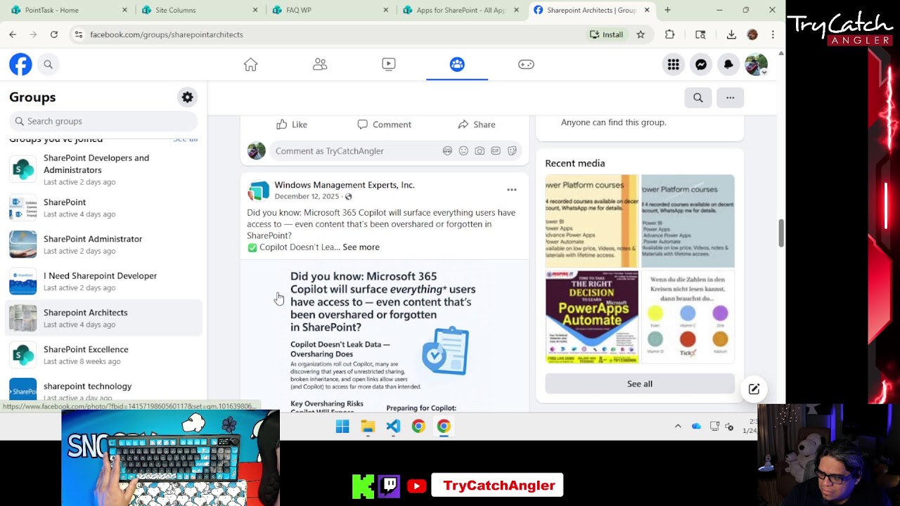The height and width of the screenshot is (506, 900).
Task: Open Chrome downloads icon
Action: [x=731, y=34]
